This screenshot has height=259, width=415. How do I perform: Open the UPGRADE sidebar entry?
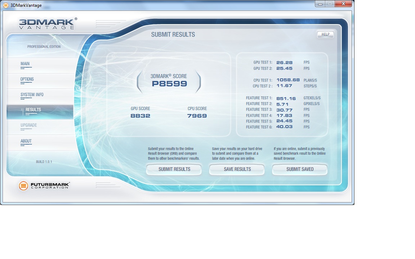click(x=40, y=127)
